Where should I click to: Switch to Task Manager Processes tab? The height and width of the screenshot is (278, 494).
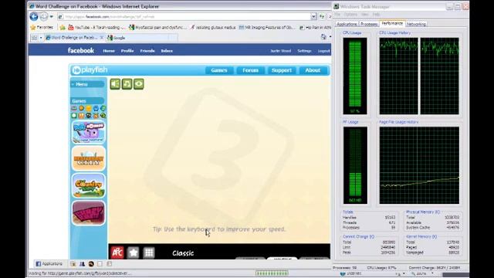(369, 24)
